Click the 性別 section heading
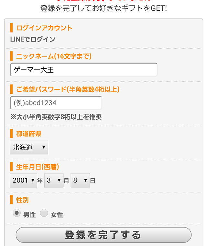The width and height of the screenshot is (207, 246). (x=22, y=199)
